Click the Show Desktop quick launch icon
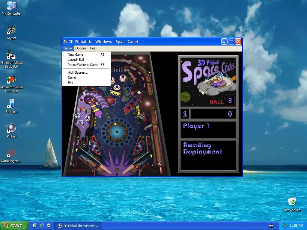Screen dimensions: 307x230 point(35,226)
